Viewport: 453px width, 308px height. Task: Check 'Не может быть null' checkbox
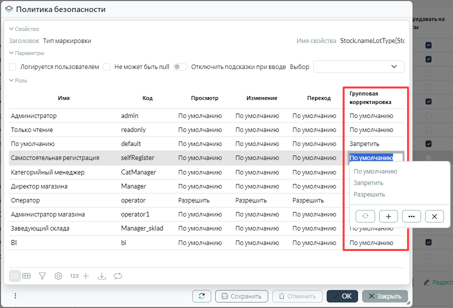[106, 66]
